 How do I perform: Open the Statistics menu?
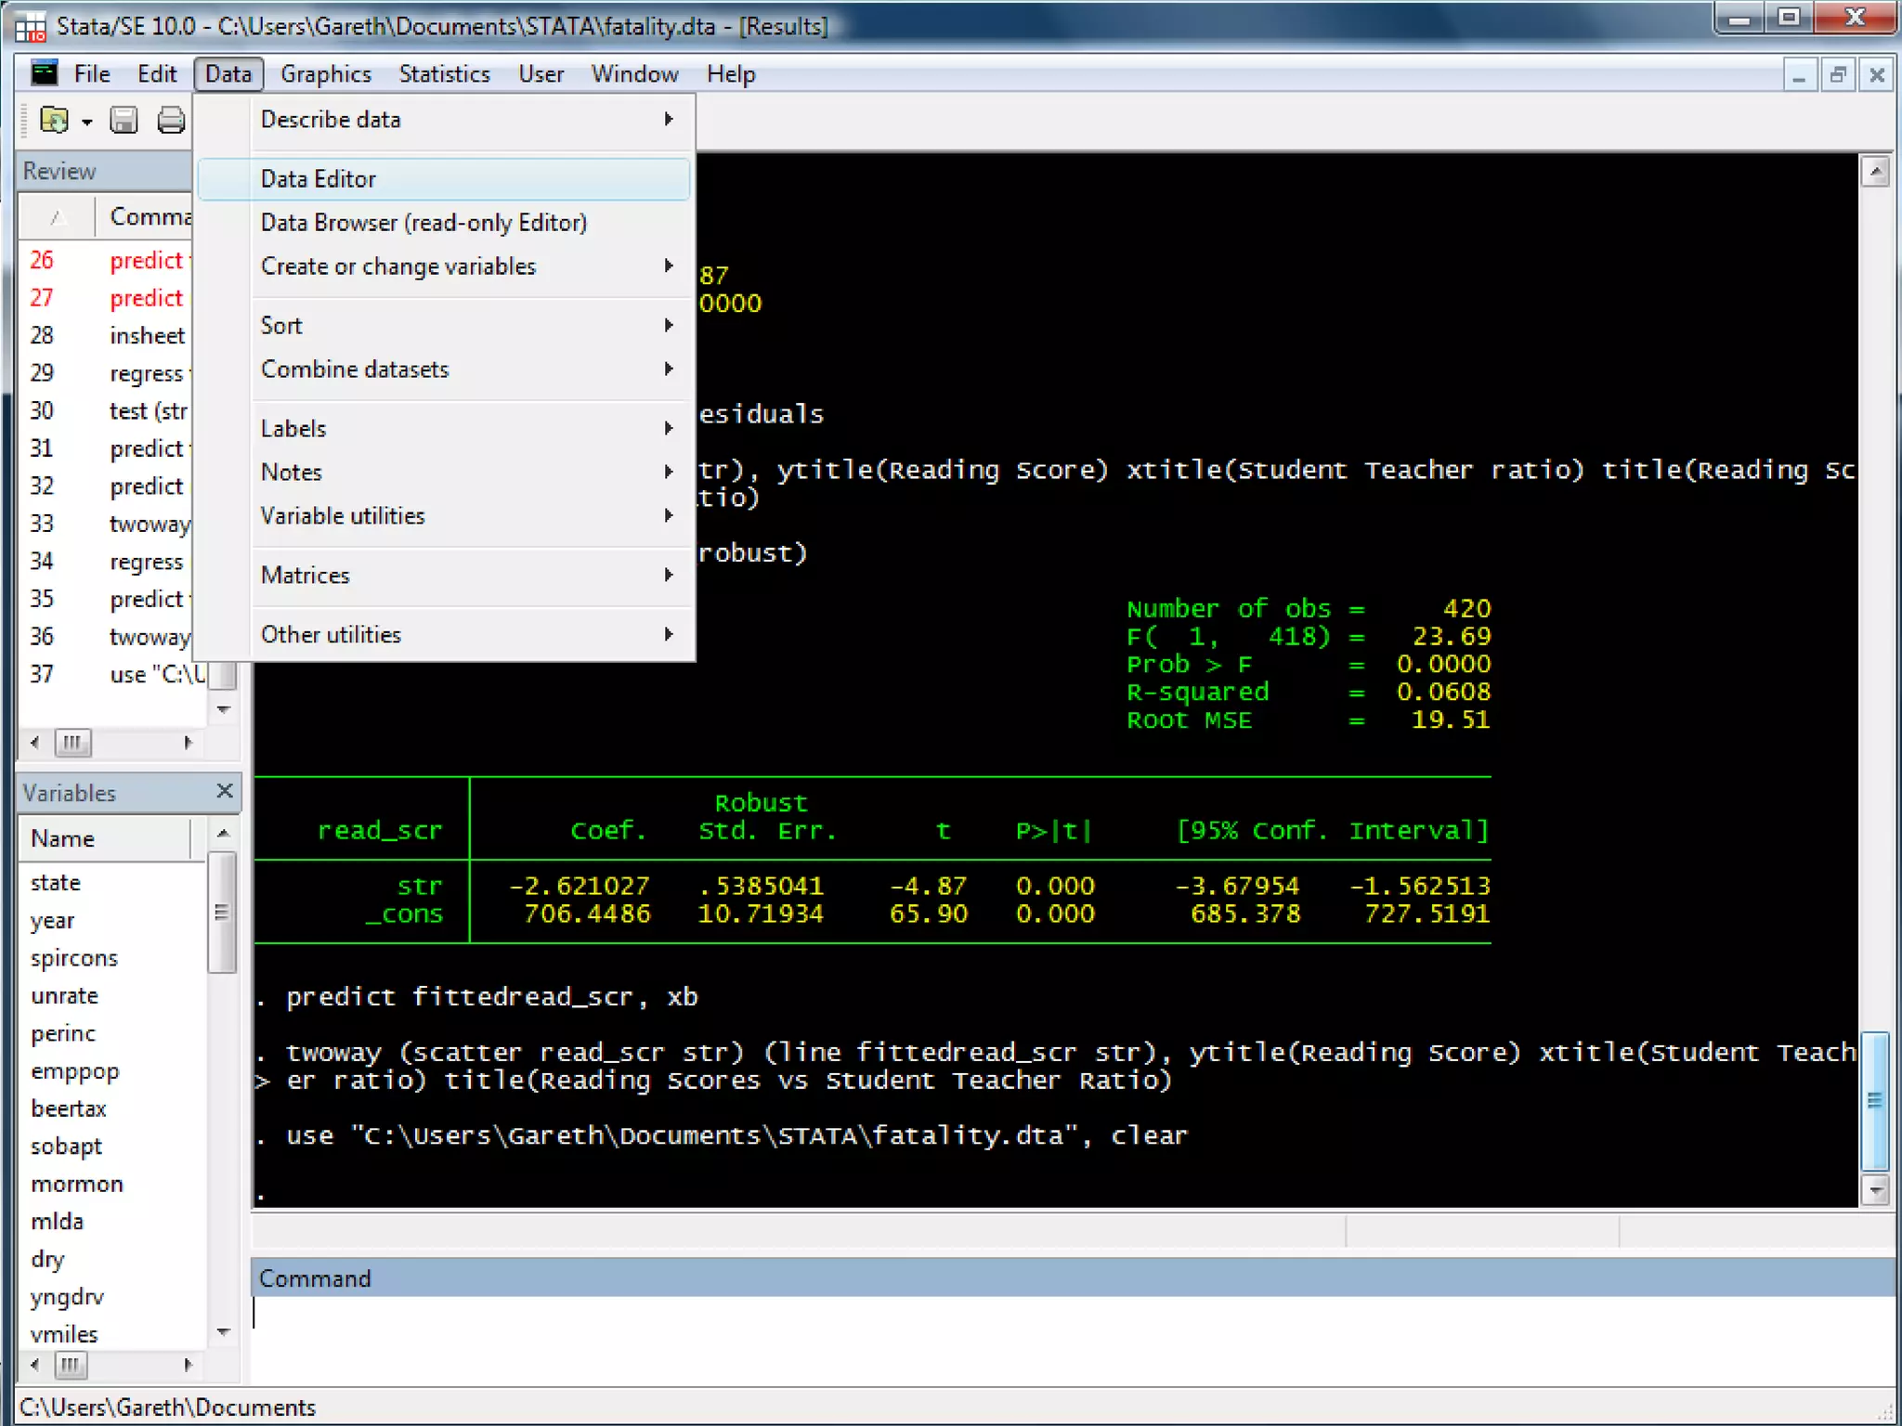coord(444,74)
